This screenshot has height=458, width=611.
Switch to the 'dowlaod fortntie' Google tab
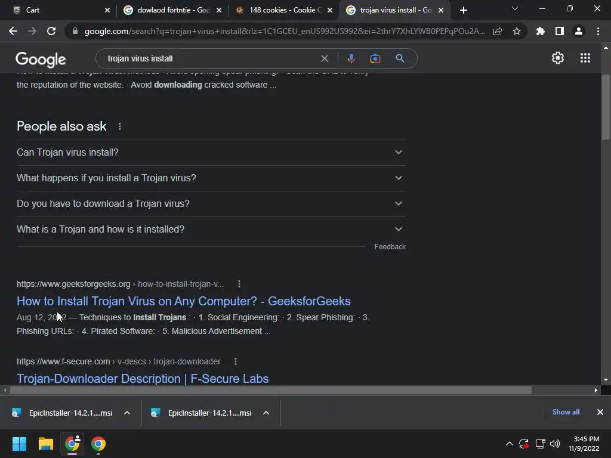tap(171, 10)
